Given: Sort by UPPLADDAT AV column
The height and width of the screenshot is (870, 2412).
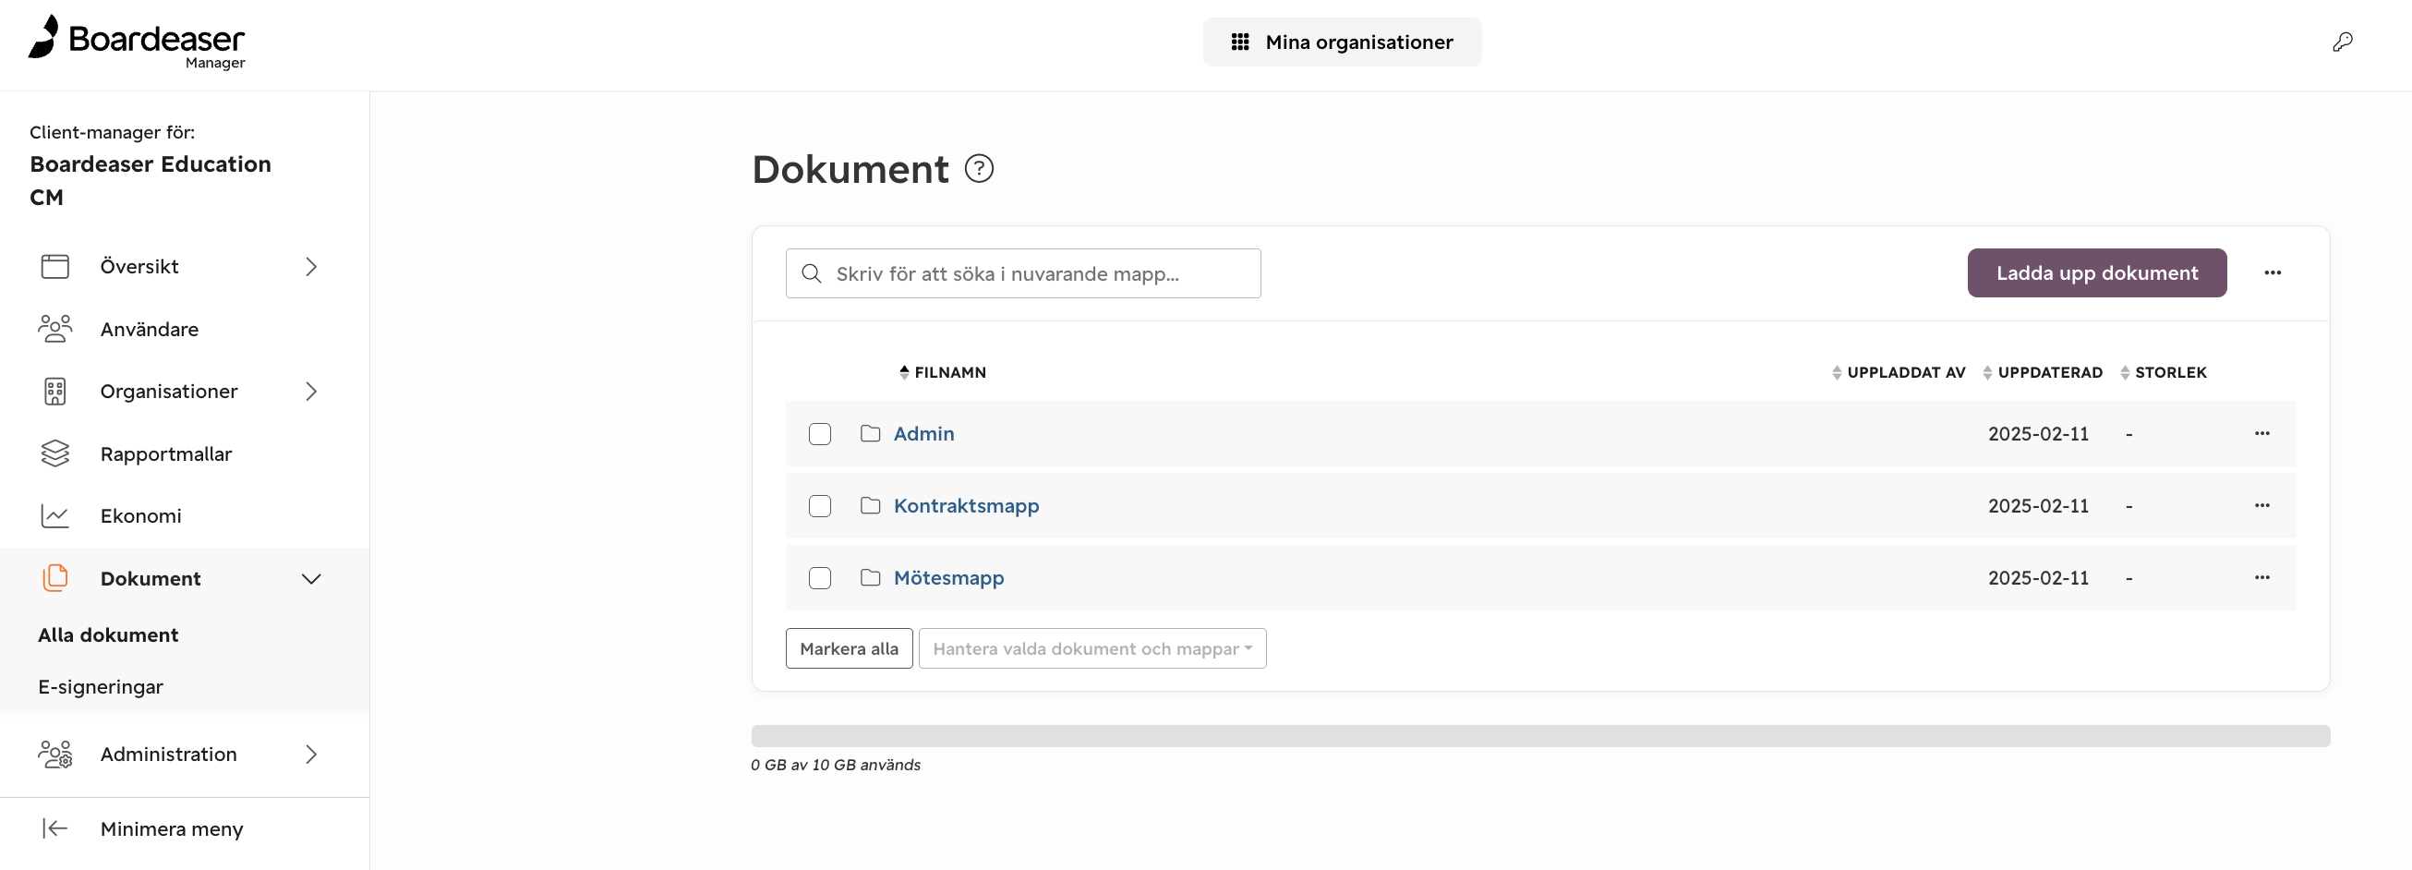Looking at the screenshot, I should 1898,372.
